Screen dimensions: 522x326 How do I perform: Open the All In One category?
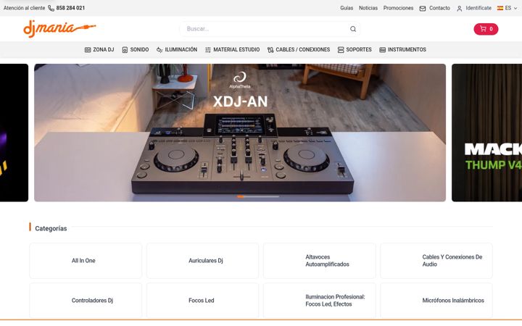click(86, 261)
